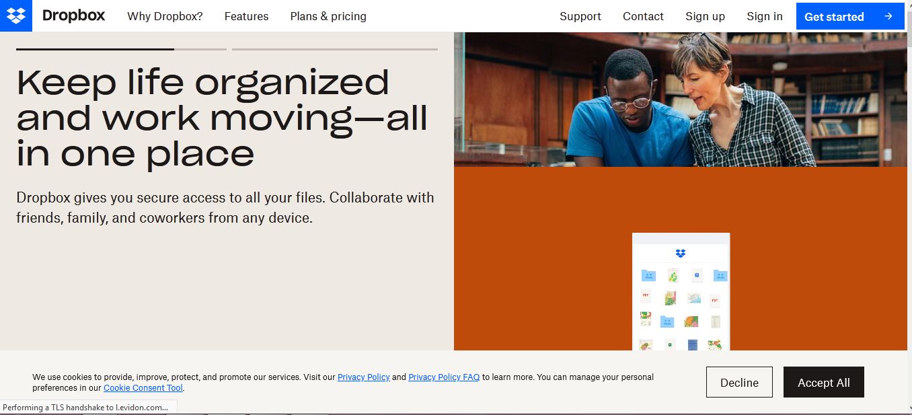Select the second carousel progress bar
Screen dimensions: 912x415
(x=335, y=49)
